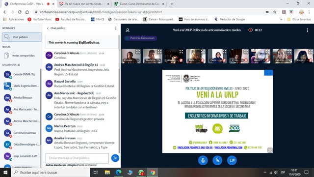
Task: Open the Otros favoritos folder
Action: [299, 20]
